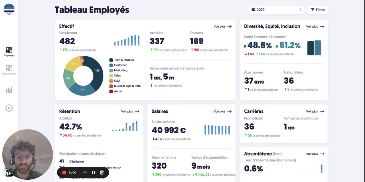Click the Départs value 169
This screenshot has width=365, height=182.
pos(197,41)
